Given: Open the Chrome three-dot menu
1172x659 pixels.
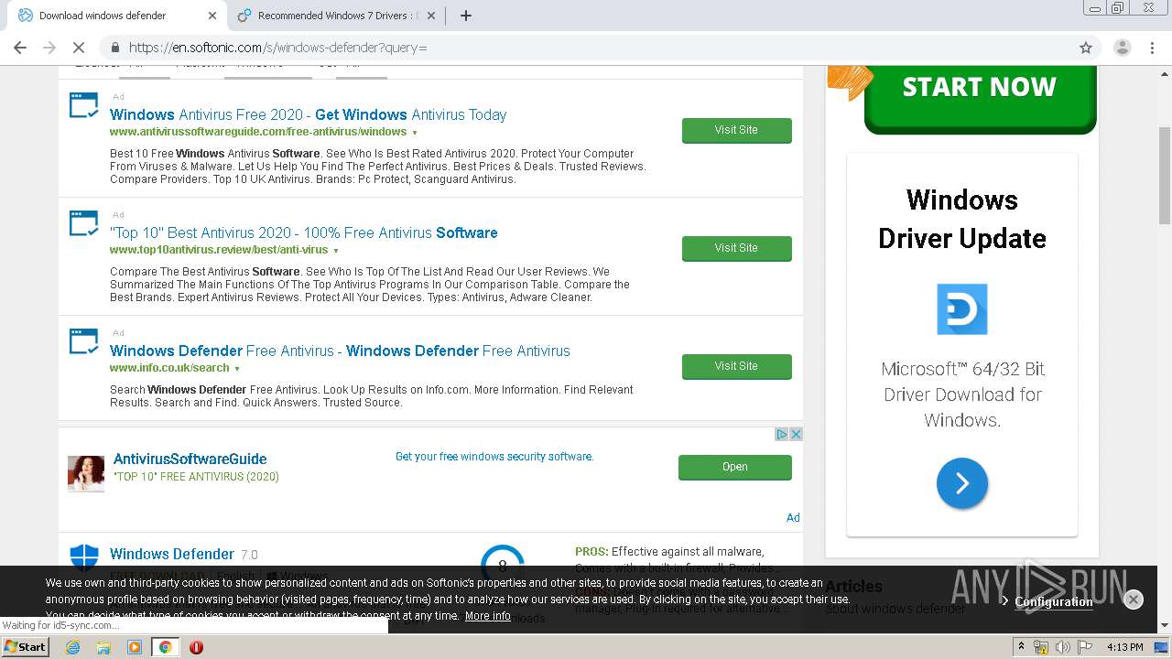Looking at the screenshot, I should 1153,48.
